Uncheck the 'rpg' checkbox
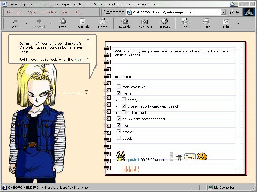The width and height of the screenshot is (257, 192). pyautogui.click(x=119, y=125)
